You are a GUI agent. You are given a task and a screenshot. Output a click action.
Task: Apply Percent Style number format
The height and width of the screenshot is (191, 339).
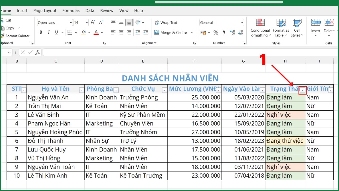pos(216,33)
